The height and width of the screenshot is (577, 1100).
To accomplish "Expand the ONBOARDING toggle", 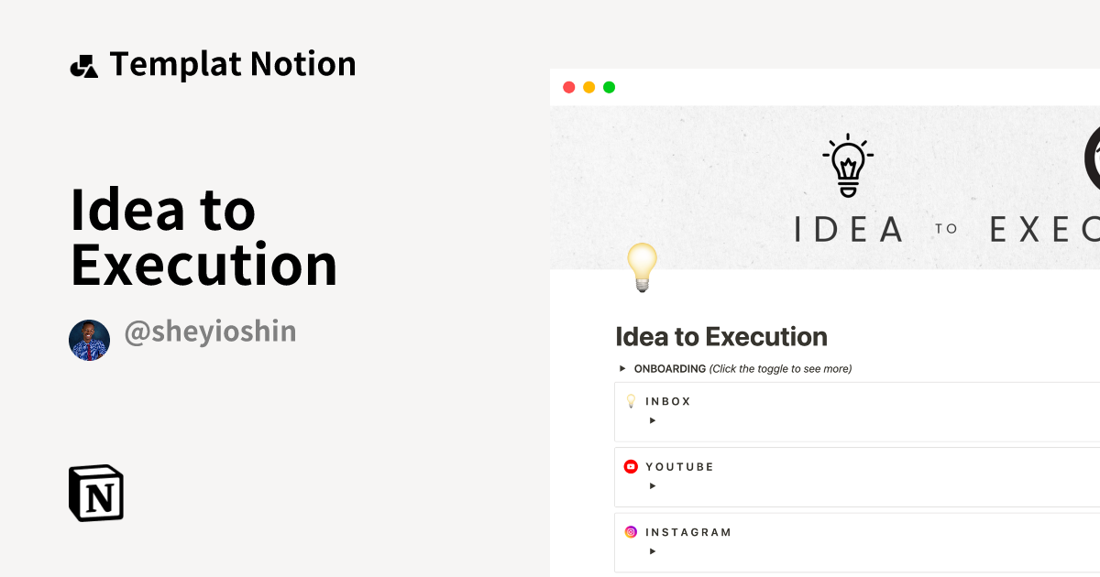I will pos(623,368).
